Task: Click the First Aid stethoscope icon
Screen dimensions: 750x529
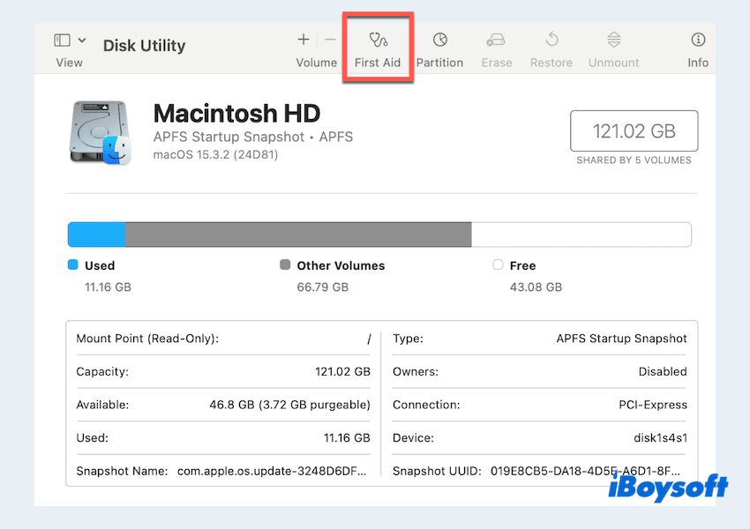Action: 378,40
